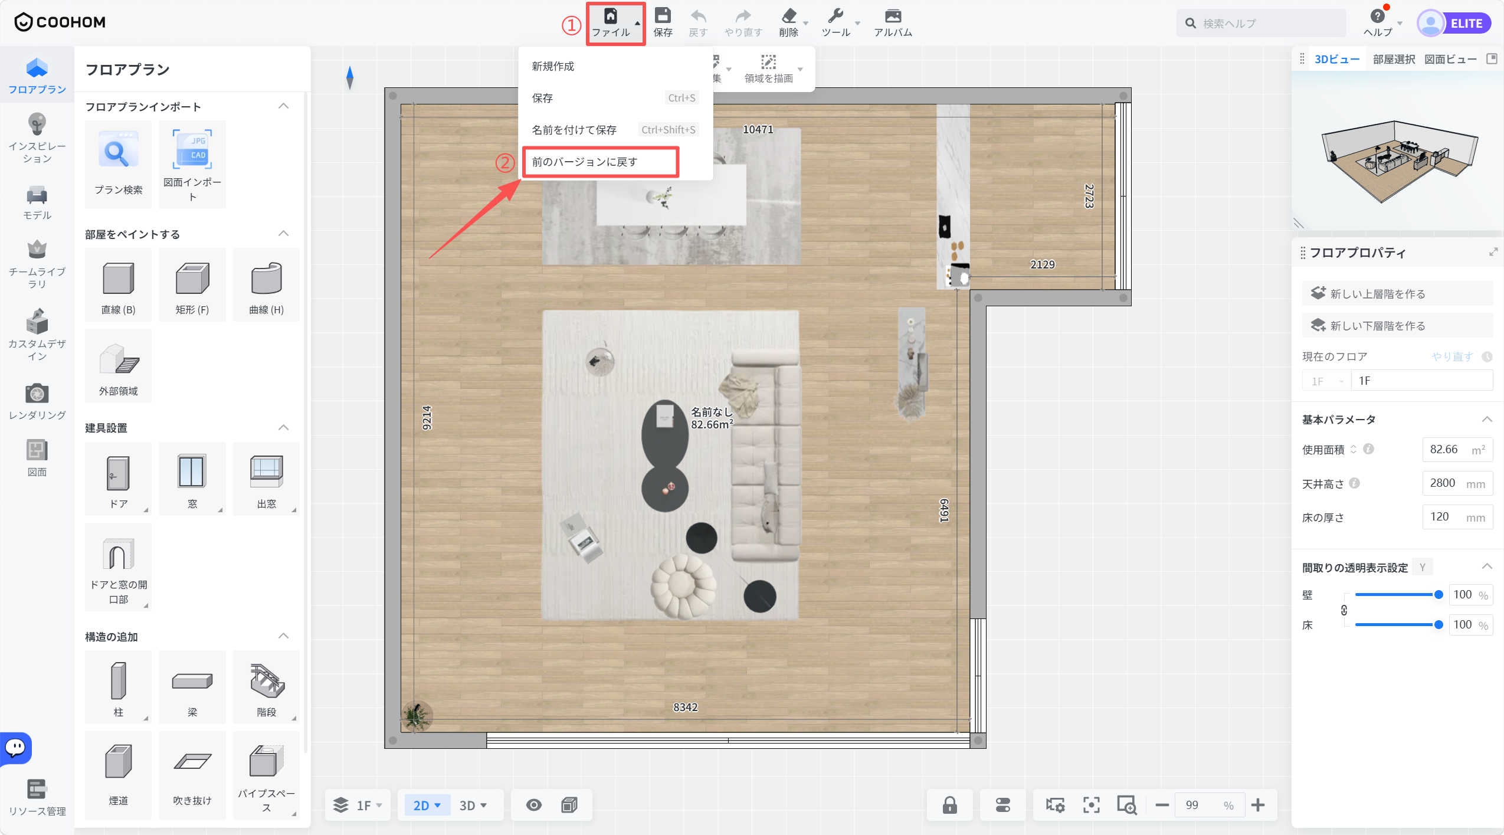Adjust the 壁 transparency slider
This screenshot has height=835, width=1504.
1399,595
